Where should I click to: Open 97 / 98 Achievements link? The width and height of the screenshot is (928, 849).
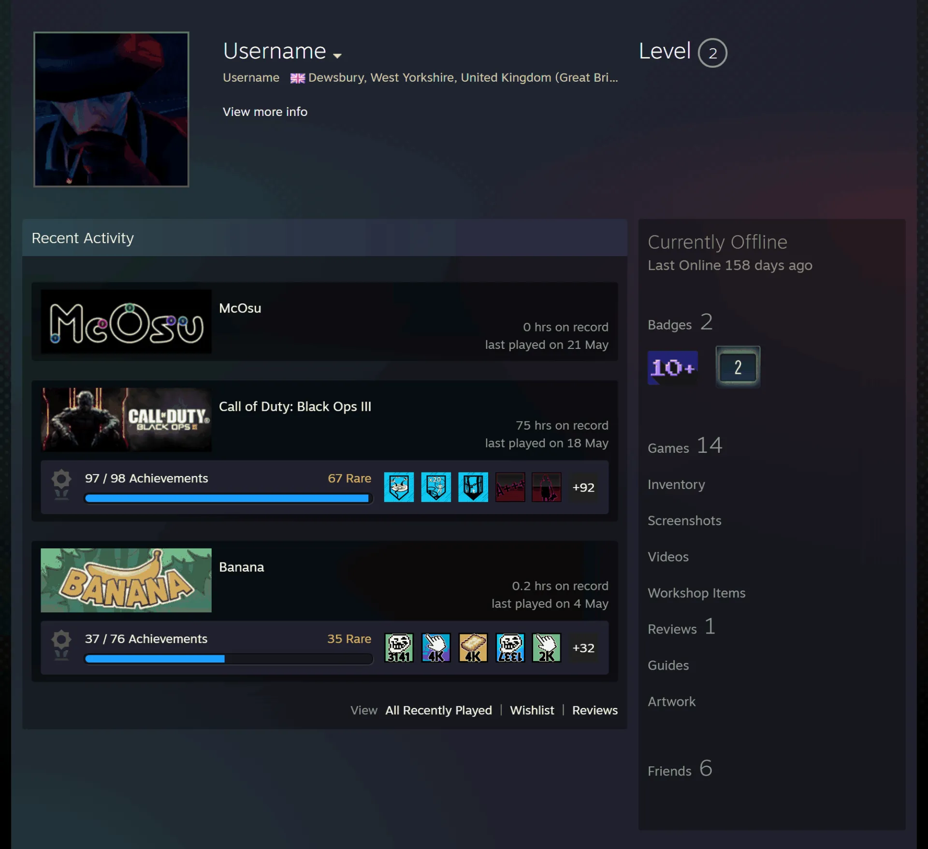click(146, 478)
